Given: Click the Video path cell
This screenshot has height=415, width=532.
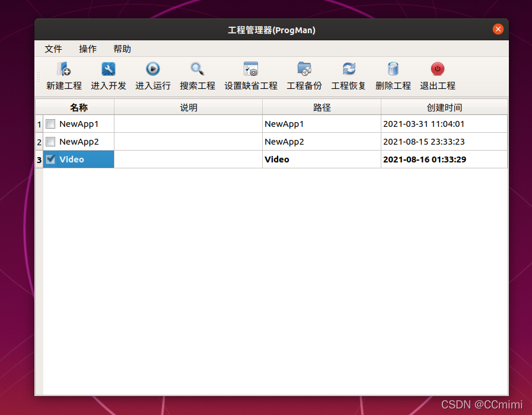Looking at the screenshot, I should tap(321, 159).
